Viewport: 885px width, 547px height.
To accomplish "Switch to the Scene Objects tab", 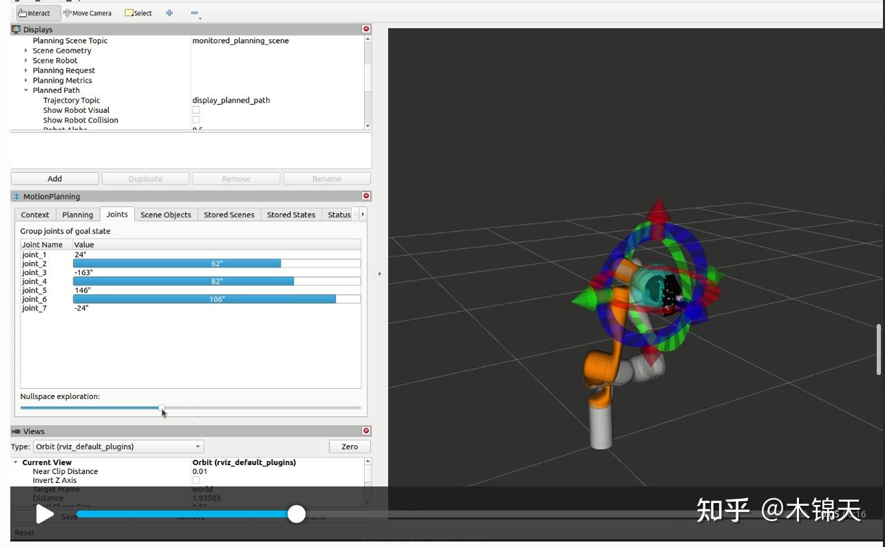I will tap(165, 214).
